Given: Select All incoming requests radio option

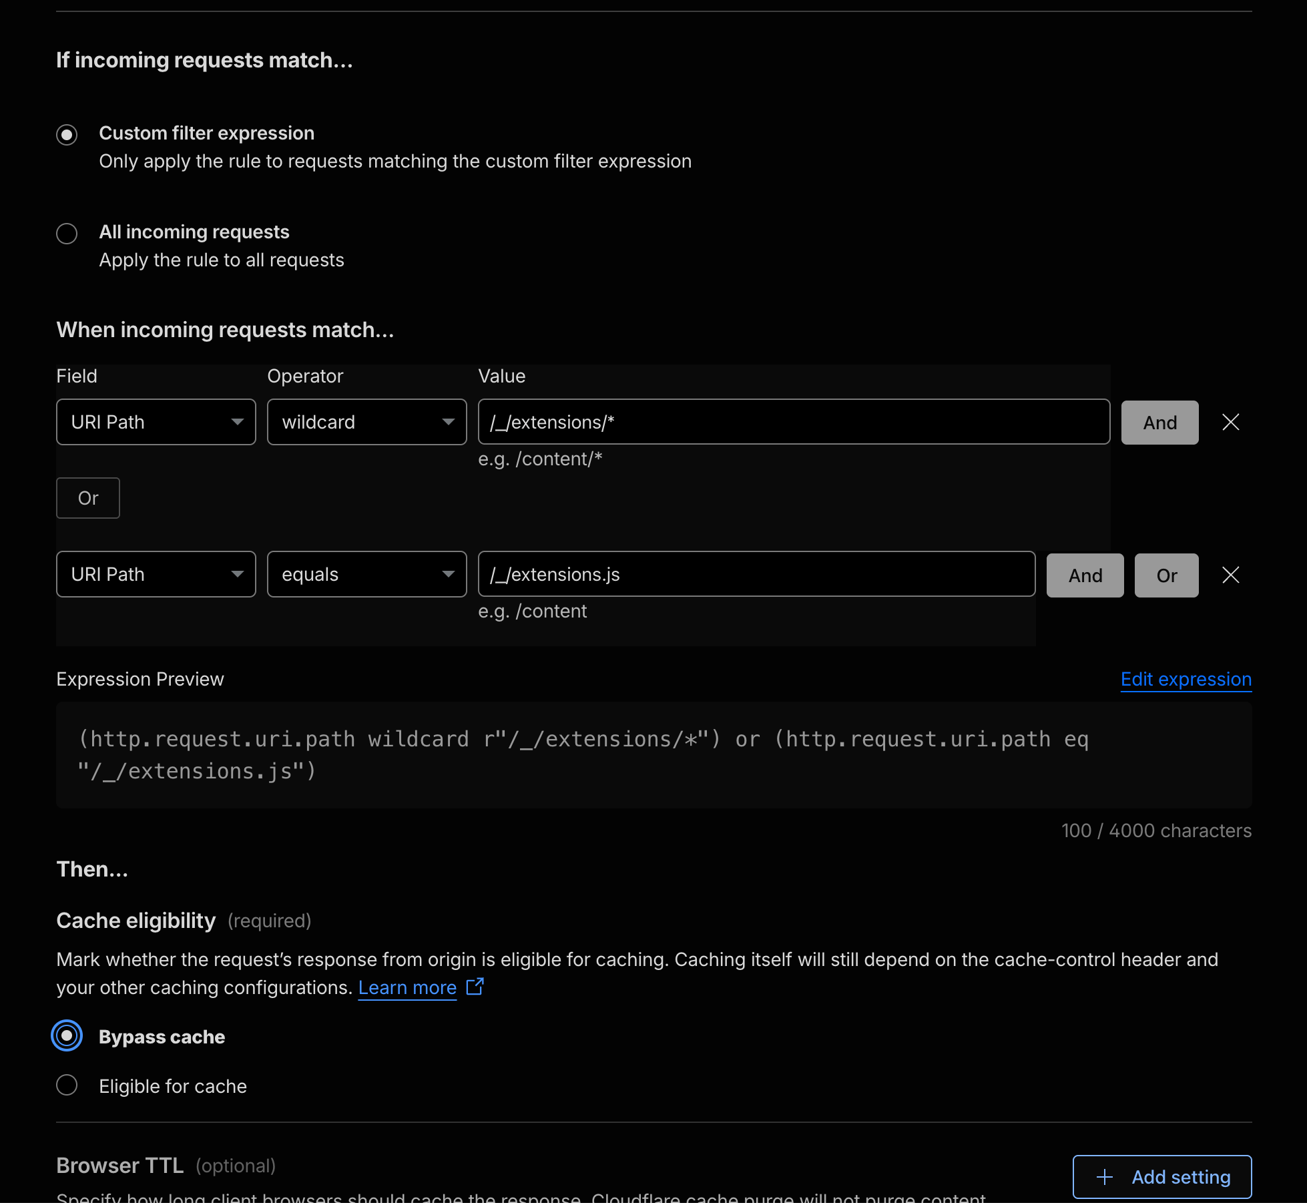Looking at the screenshot, I should [67, 234].
